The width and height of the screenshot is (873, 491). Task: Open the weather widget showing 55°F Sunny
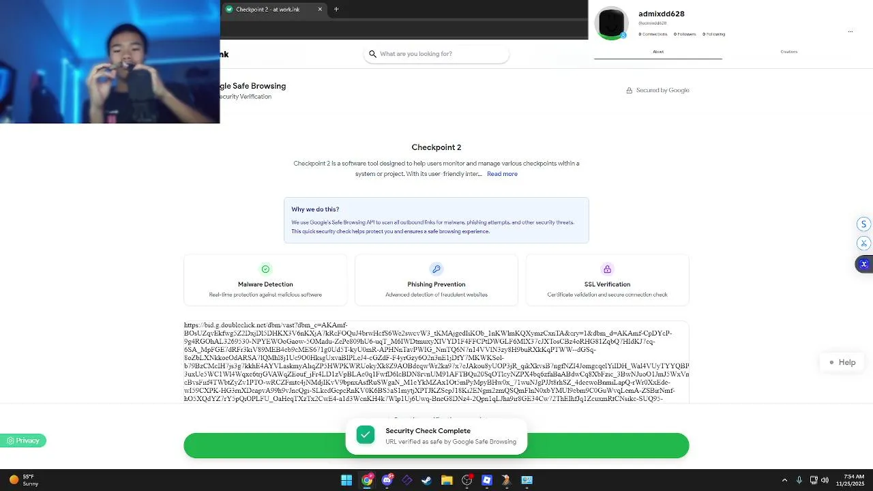(23, 480)
